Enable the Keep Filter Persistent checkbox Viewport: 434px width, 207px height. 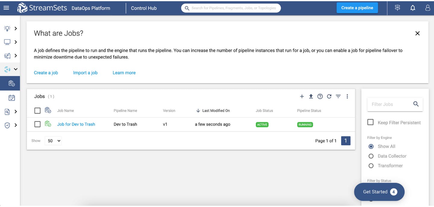click(x=370, y=122)
